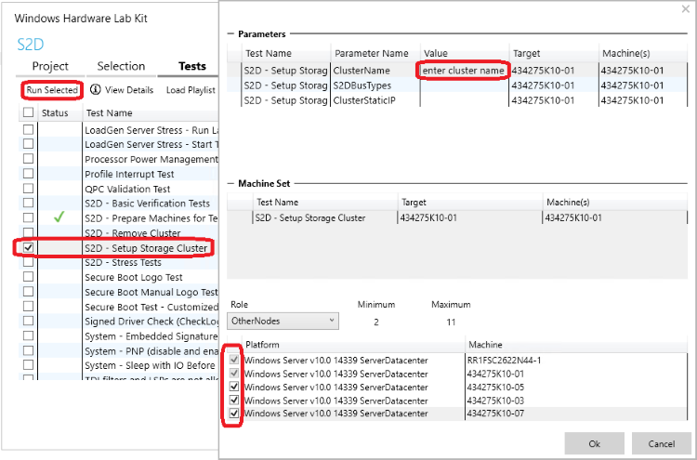Click Machine column header in machine list
The height and width of the screenshot is (460, 697).
pyautogui.click(x=485, y=345)
